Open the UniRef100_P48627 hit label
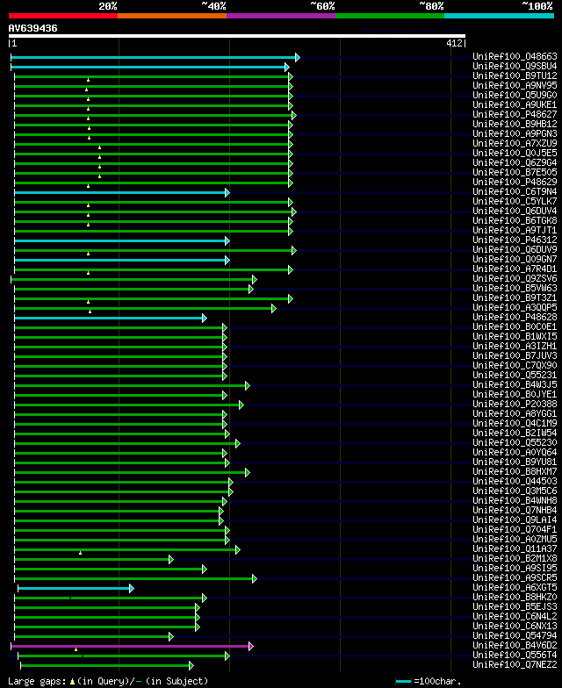 (x=515, y=114)
